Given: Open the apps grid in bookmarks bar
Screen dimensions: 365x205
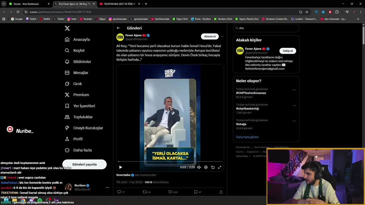Looking at the screenshot, I should [x=4, y=19].
